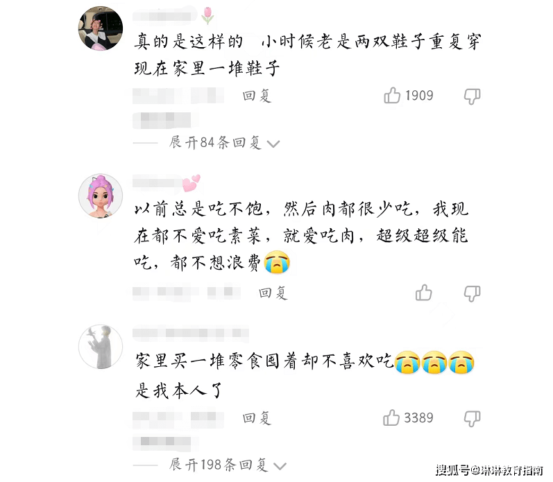Click the 搜狐号 watermark at the bottom

[489, 470]
